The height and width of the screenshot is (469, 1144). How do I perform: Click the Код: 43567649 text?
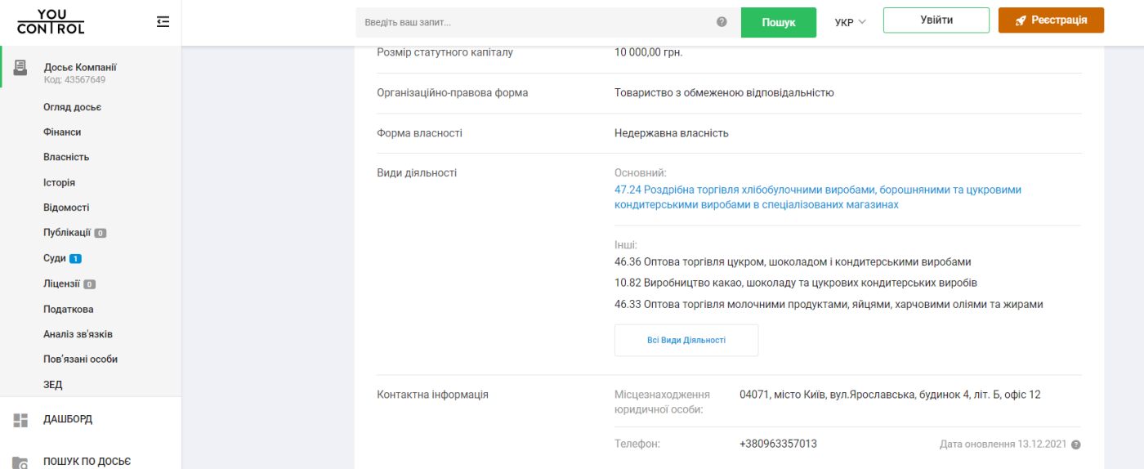pyautogui.click(x=74, y=80)
